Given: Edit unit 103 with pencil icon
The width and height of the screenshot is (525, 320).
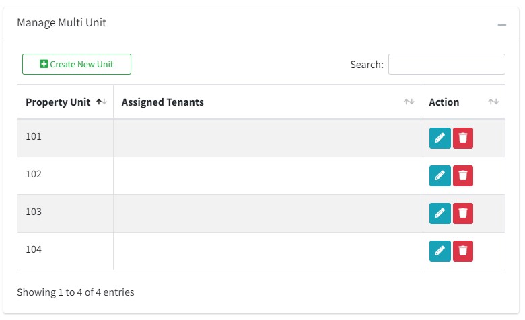Looking at the screenshot, I should coord(440,213).
